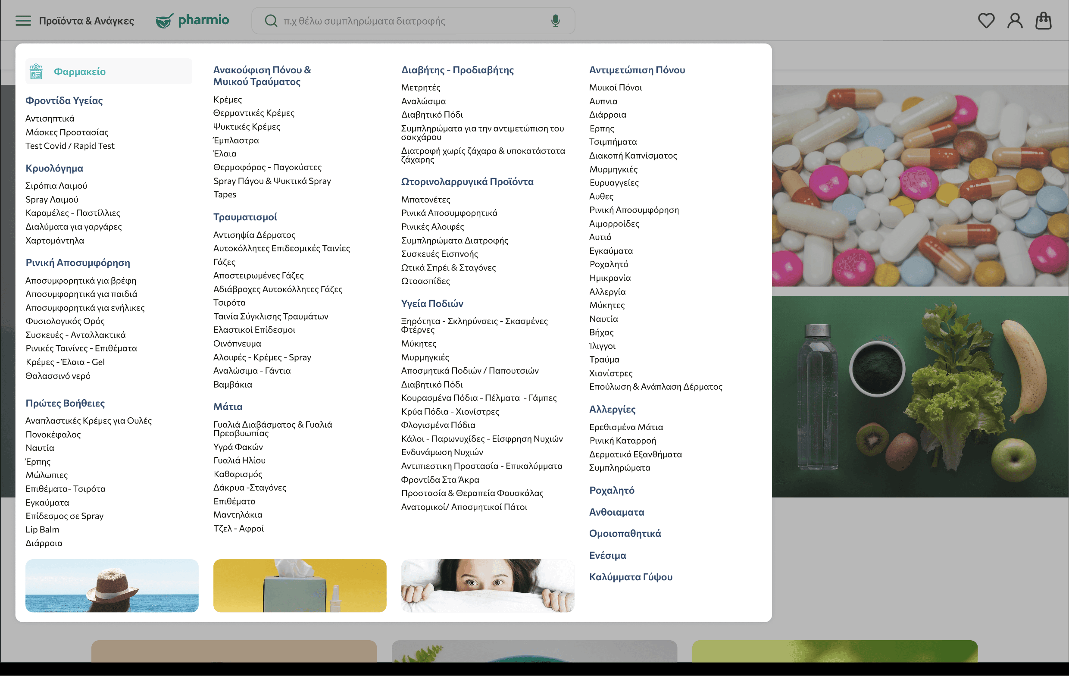Go to Δερματικά Εξανθήματα link
The height and width of the screenshot is (676, 1069).
635,454
